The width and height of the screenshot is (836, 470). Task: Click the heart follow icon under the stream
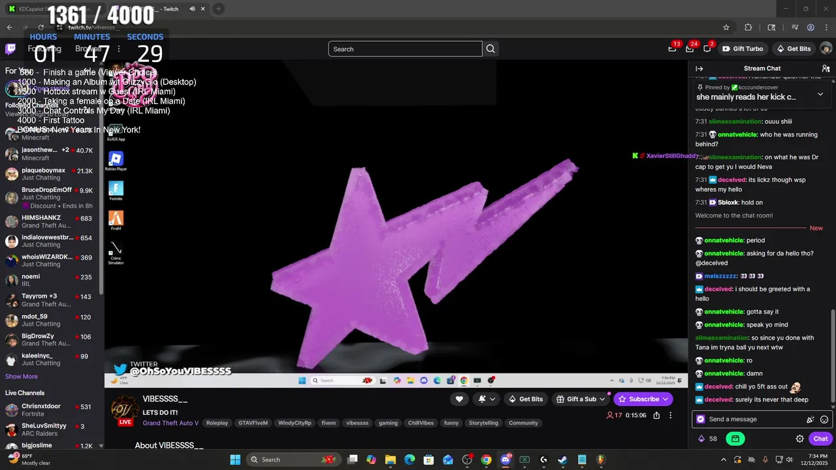(459, 399)
